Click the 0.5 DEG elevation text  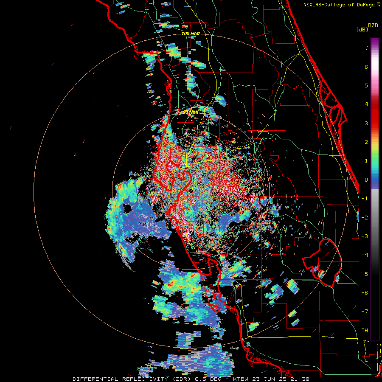pyautogui.click(x=208, y=379)
